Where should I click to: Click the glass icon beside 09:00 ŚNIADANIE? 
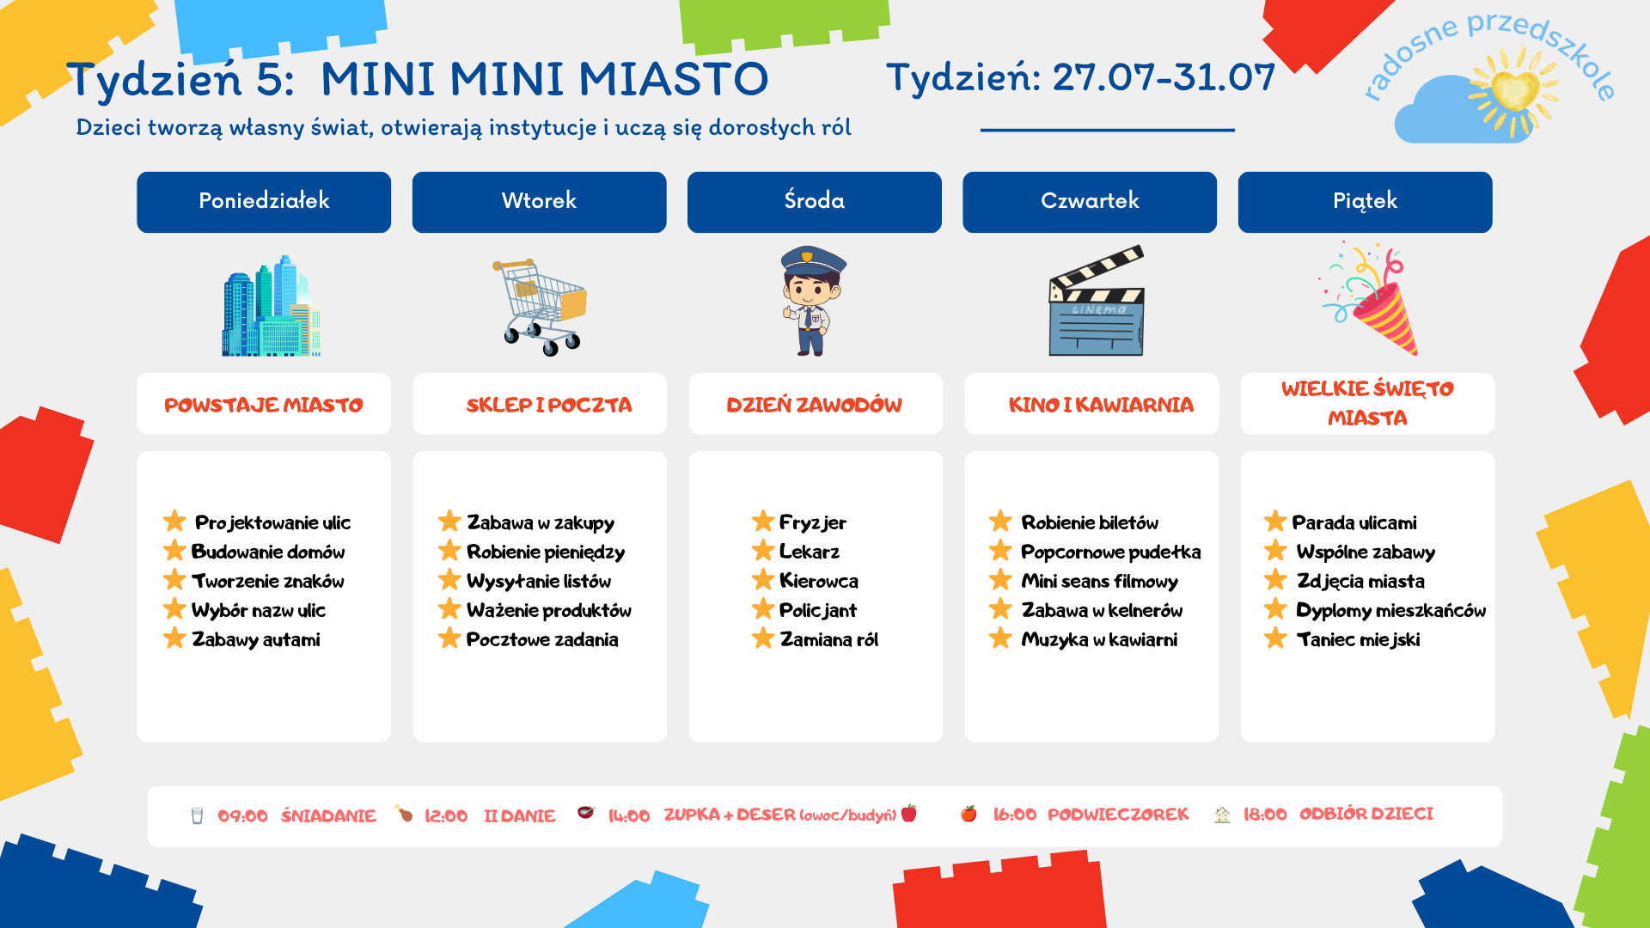click(197, 815)
